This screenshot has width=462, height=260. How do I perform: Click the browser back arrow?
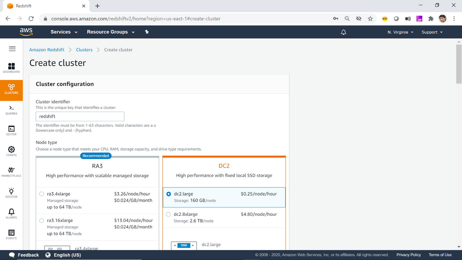tap(8, 19)
